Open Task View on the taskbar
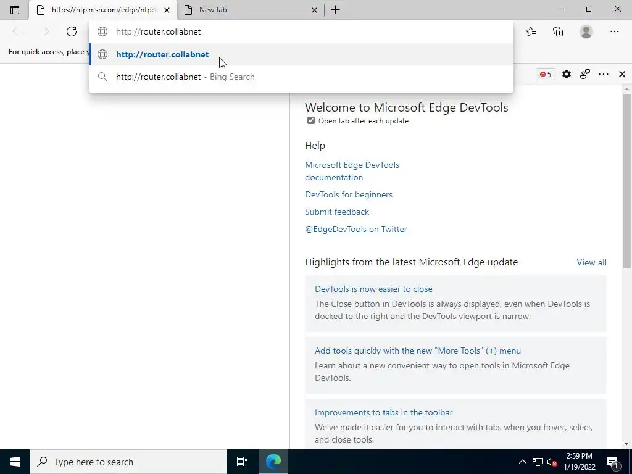Screen dimensions: 632x474 point(242,462)
